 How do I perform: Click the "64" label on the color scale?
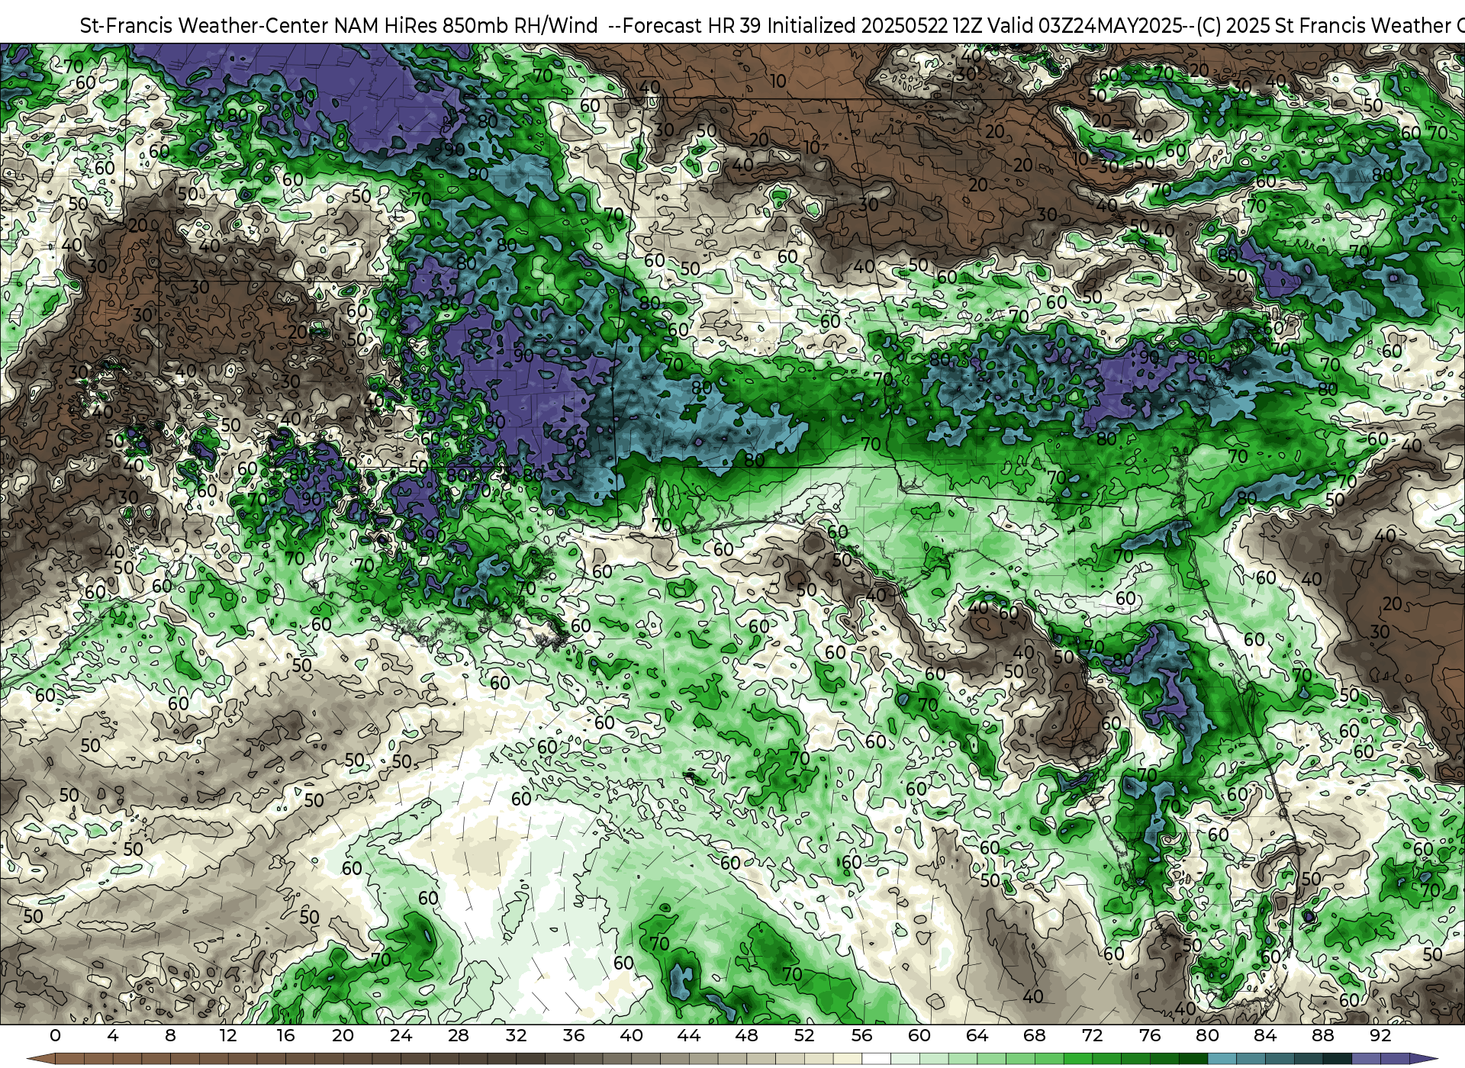pos(977,1035)
